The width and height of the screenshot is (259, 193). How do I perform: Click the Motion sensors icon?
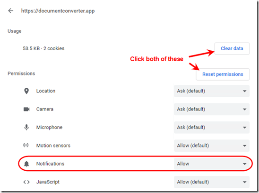(26, 145)
